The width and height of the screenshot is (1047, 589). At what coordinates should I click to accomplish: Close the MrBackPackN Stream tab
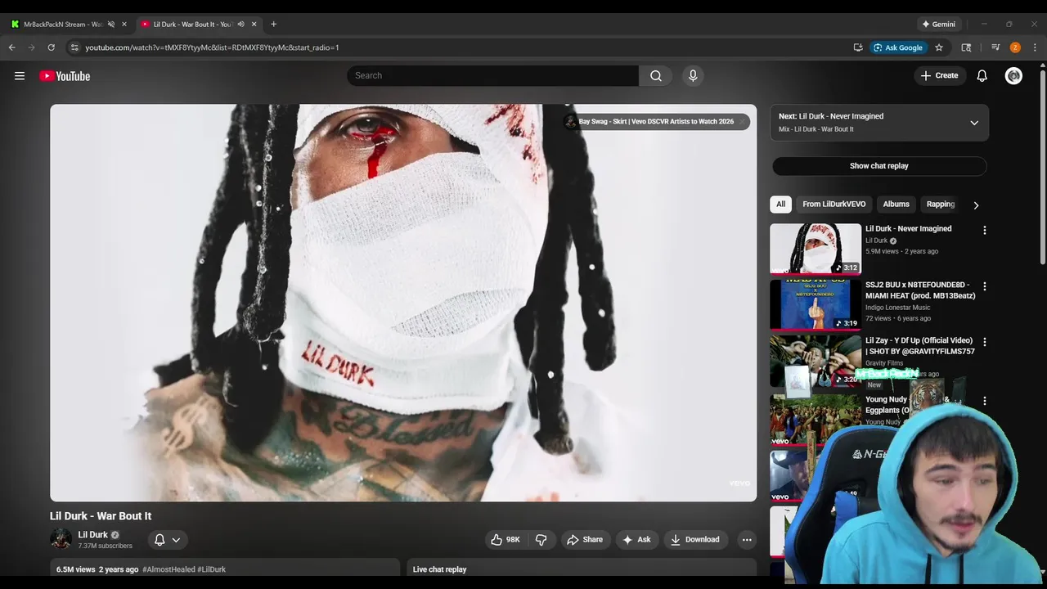point(124,25)
